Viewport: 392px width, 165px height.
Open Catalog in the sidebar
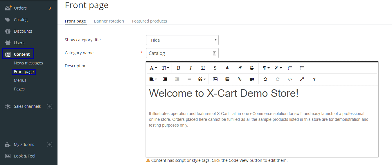(x=21, y=20)
